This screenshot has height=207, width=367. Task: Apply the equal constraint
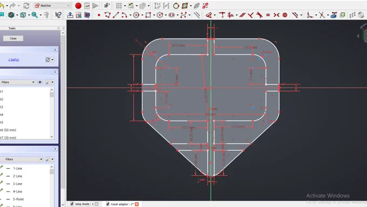click(268, 15)
